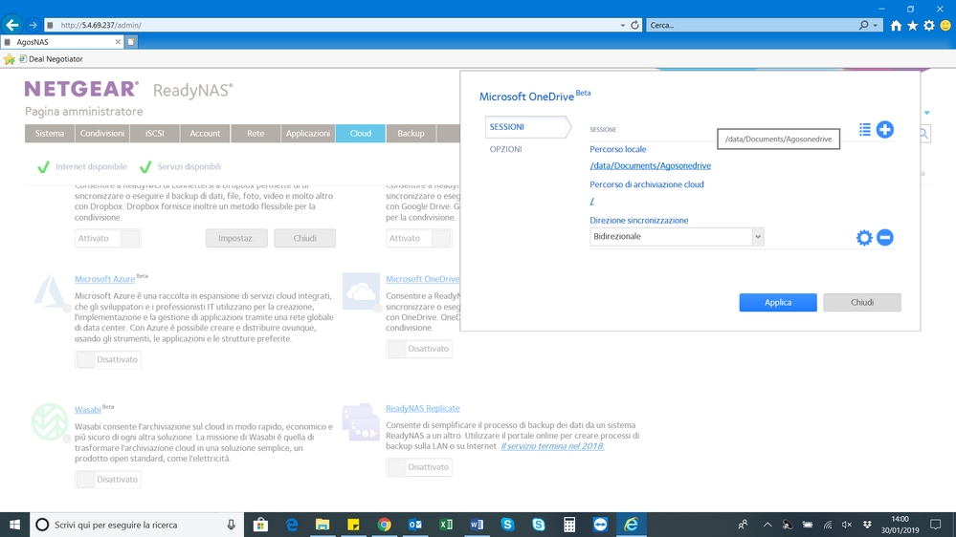Screen dimensions: 956x537
Task: Click the Microsoft OneDrive cloud icon
Action: 361,292
